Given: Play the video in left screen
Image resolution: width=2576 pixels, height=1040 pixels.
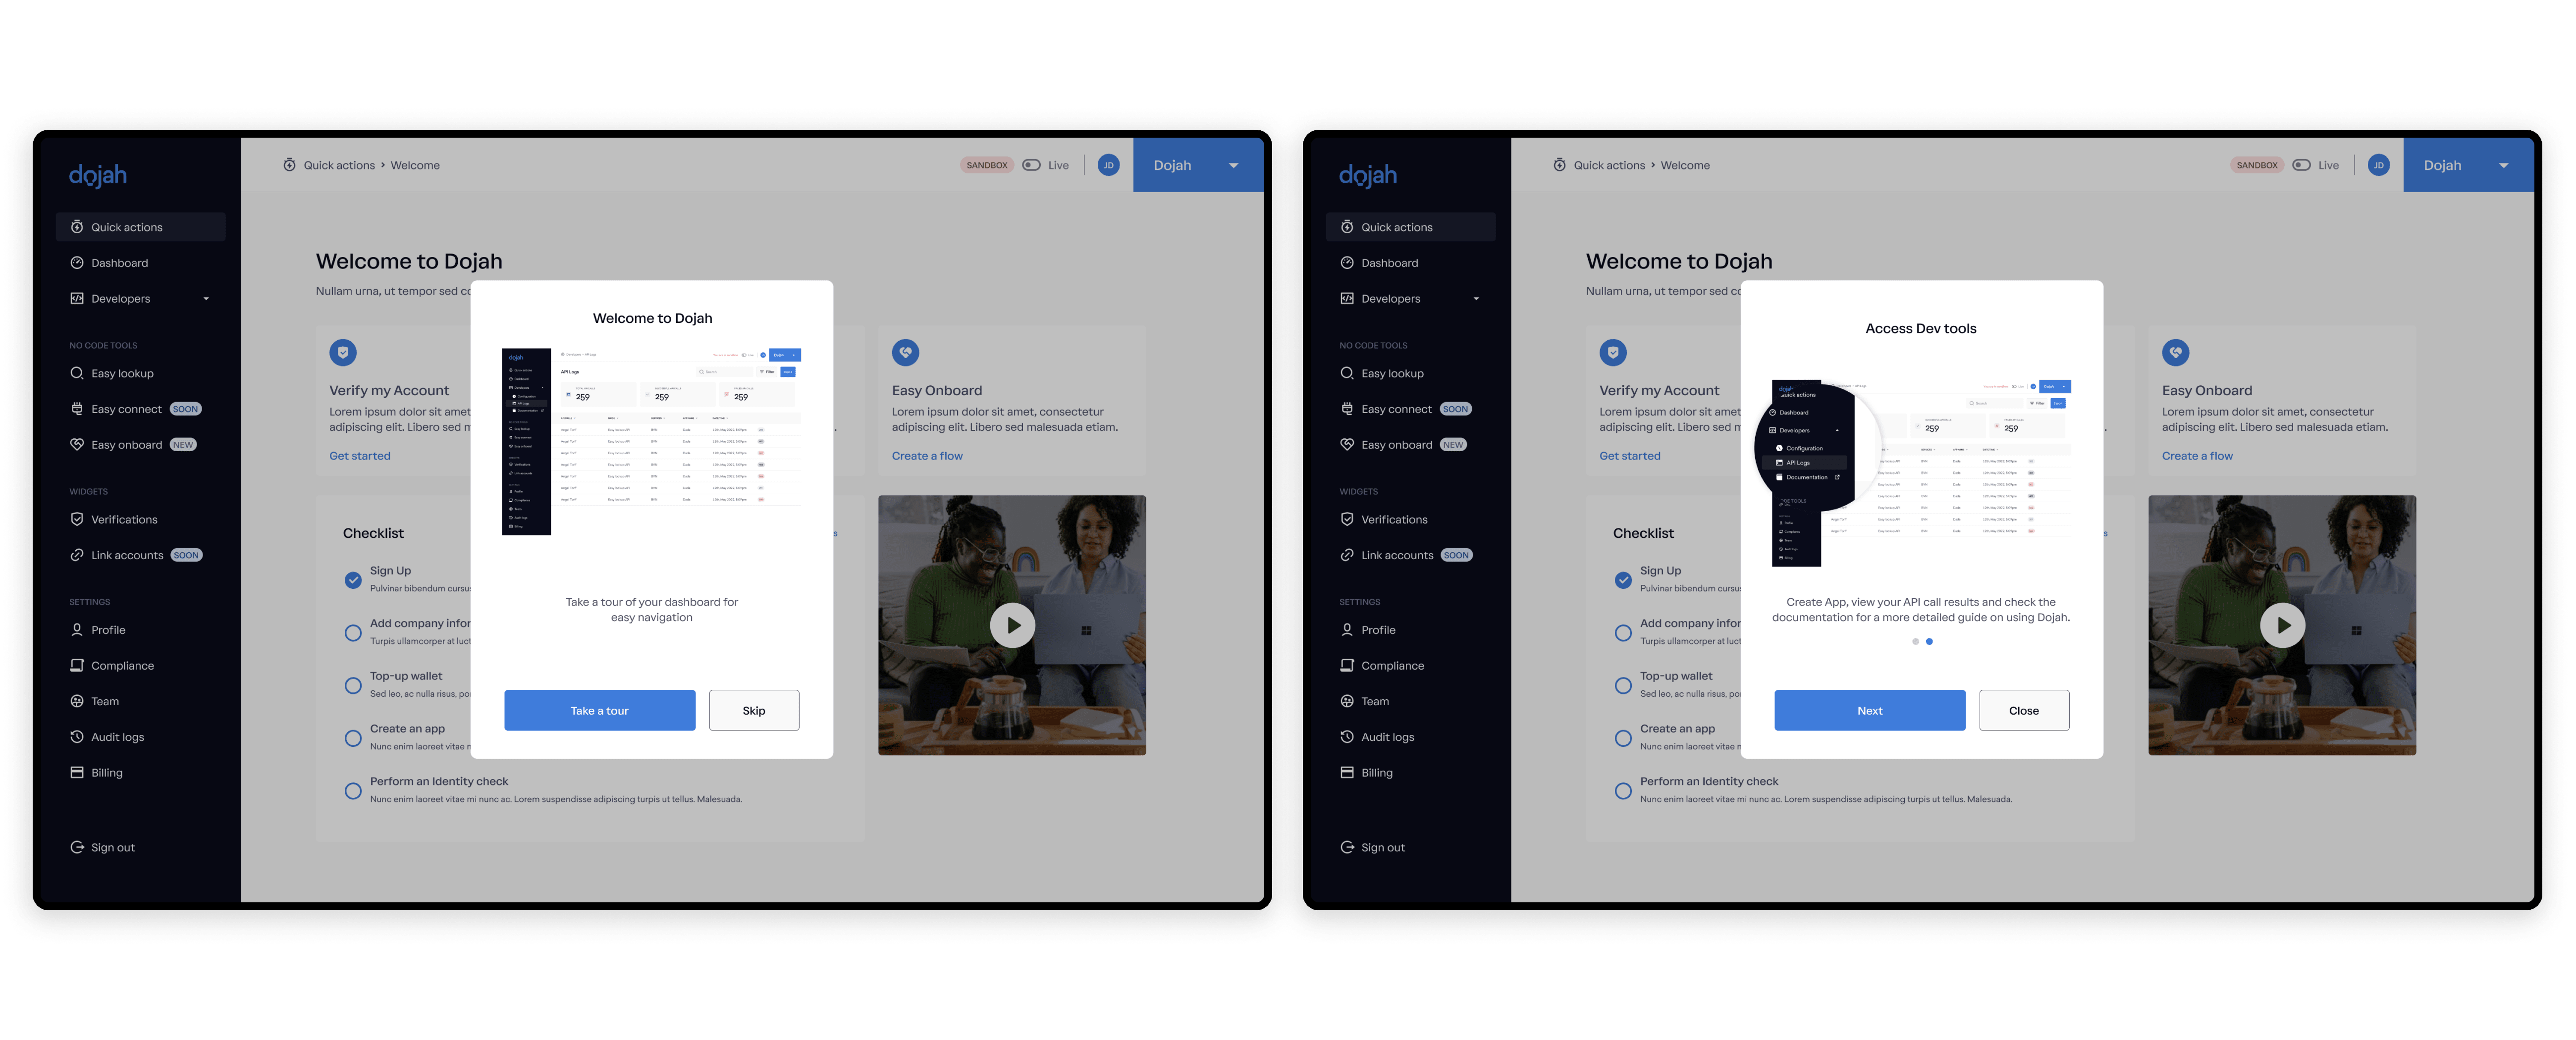Looking at the screenshot, I should point(1013,625).
